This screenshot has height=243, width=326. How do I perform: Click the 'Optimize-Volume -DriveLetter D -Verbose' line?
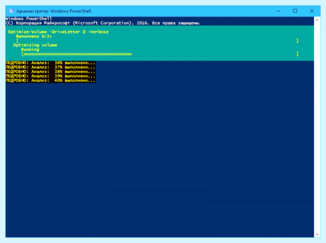click(x=58, y=32)
